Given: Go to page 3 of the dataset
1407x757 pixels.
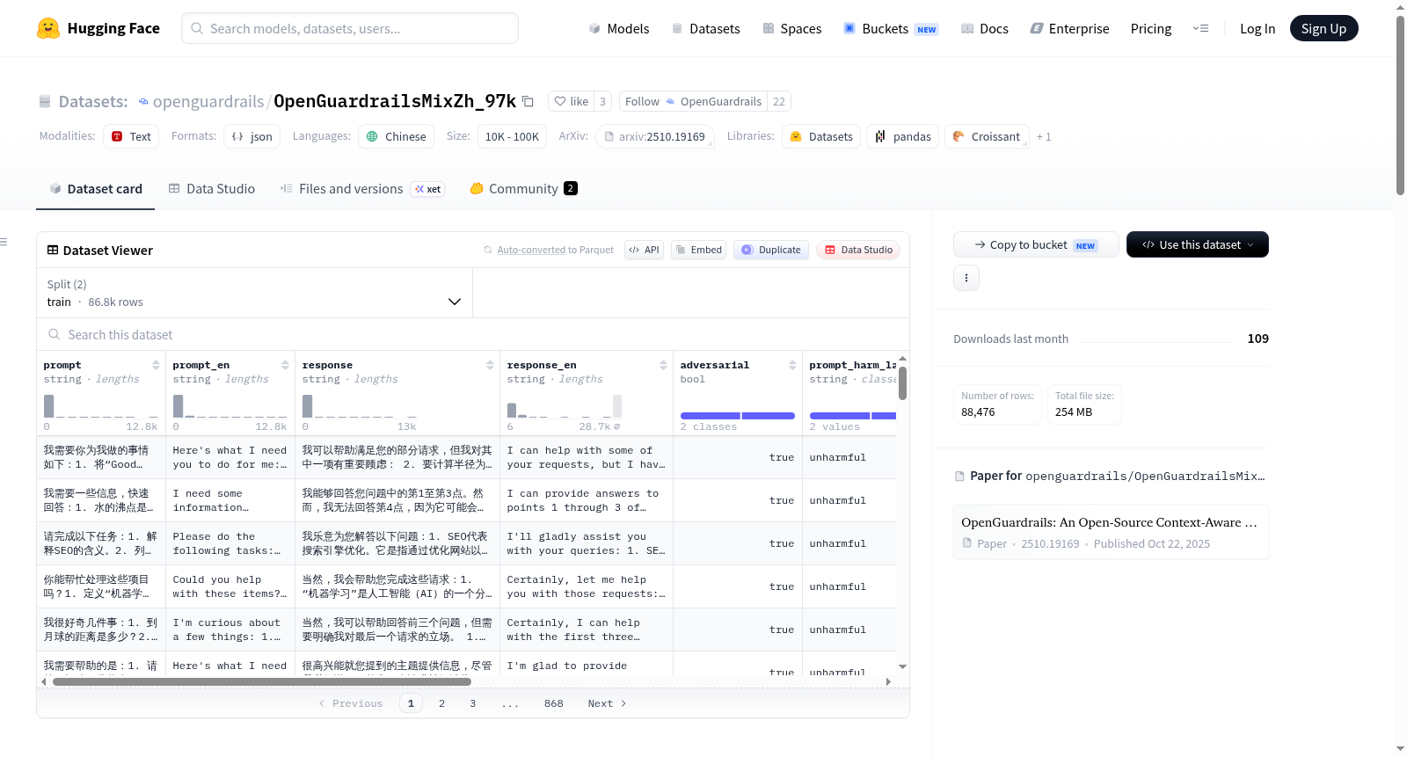Looking at the screenshot, I should click(x=472, y=703).
